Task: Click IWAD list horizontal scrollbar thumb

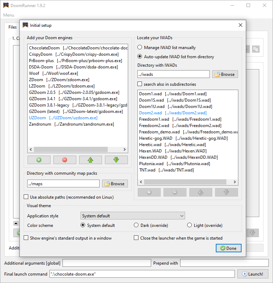Action: pyautogui.click(x=185, y=182)
